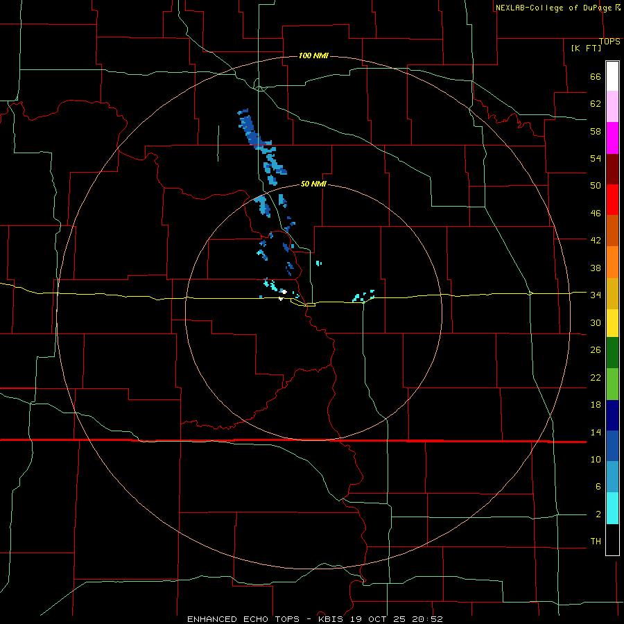Click the legend value '6'
Viewport: 624px width, 624px height.
(598, 487)
